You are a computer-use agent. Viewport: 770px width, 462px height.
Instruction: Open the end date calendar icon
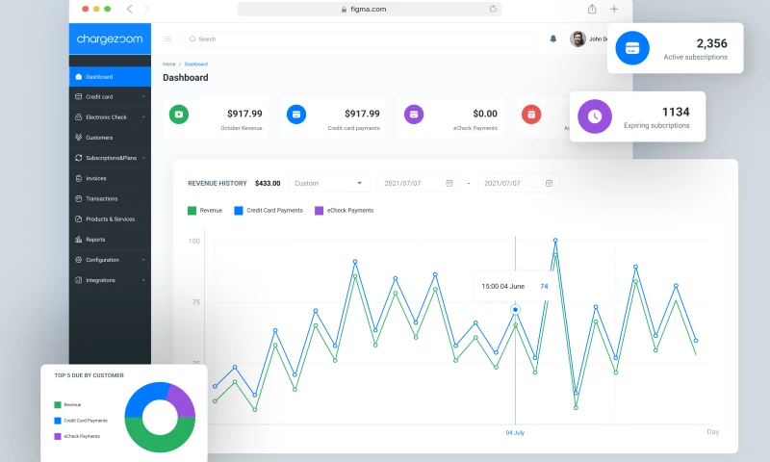(549, 183)
